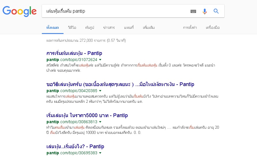This screenshot has width=257, height=156.
Task: Click snippet starting with ทำไมคนเริ่มเข้ามาเล่นหุ้น
Action: coord(133,130)
